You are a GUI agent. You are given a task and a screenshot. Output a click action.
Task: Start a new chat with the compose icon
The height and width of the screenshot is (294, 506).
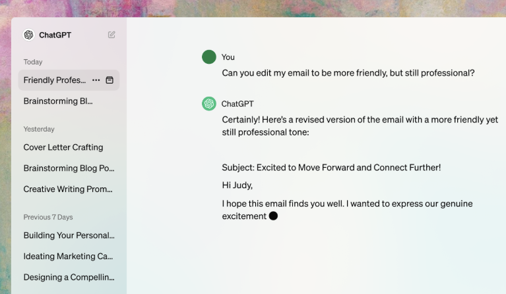[111, 35]
